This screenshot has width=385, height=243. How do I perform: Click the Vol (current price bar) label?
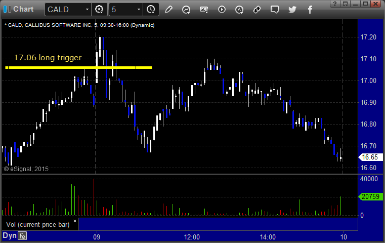point(38,225)
